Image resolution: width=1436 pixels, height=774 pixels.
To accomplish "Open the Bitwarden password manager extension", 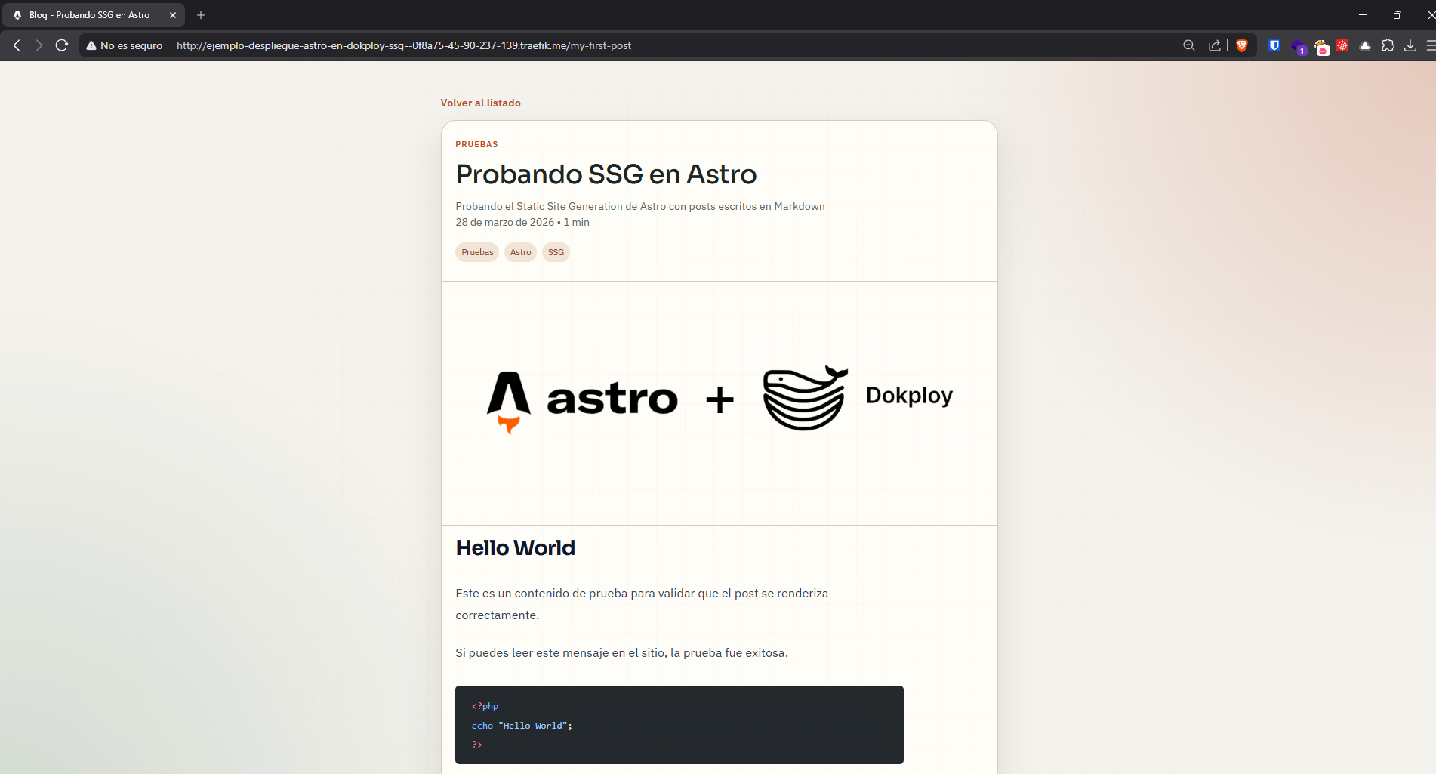I will tap(1274, 45).
